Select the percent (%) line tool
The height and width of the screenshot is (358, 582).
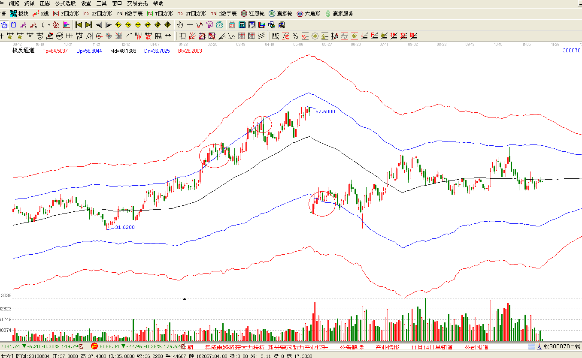[295, 36]
